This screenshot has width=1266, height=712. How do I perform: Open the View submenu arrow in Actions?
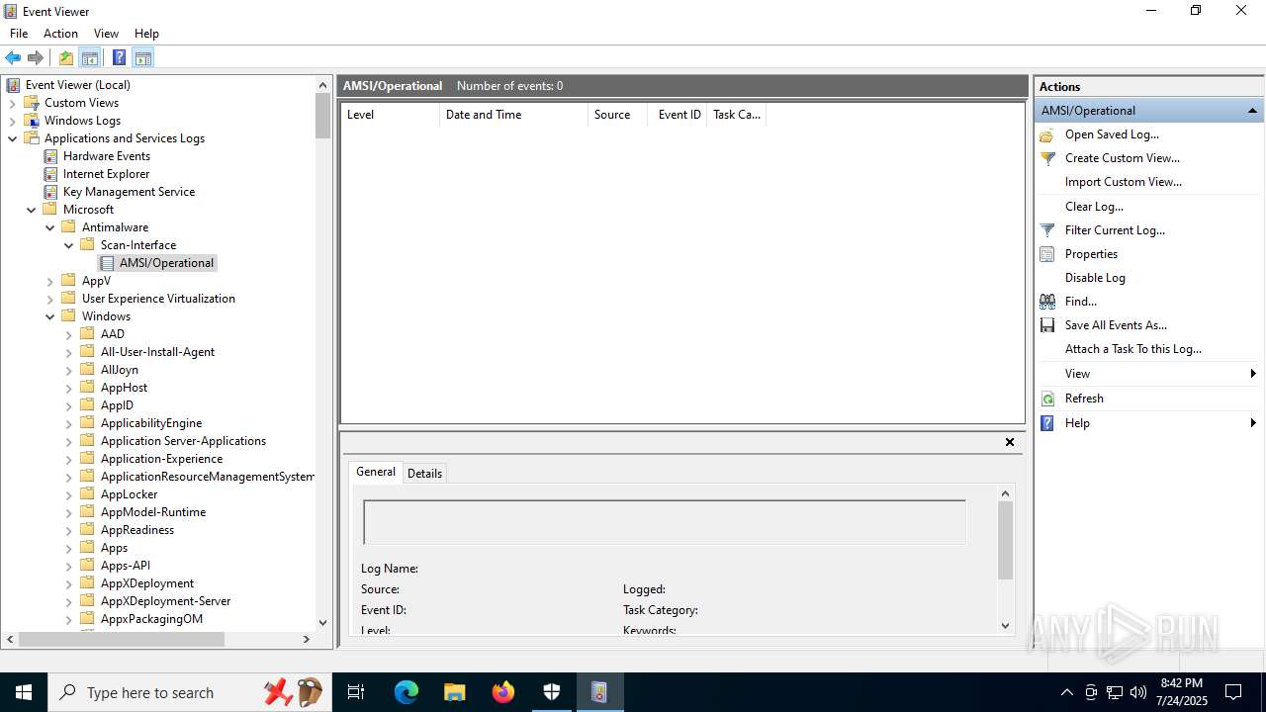[1253, 374]
